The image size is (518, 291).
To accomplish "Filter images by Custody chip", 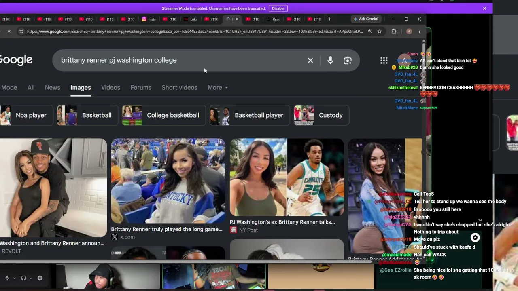I will click(321, 115).
